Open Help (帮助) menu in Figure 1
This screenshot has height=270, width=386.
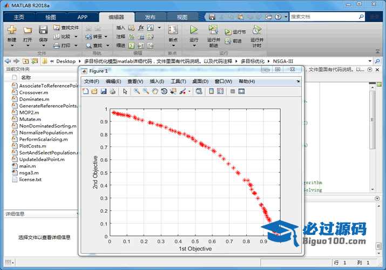click(x=247, y=82)
